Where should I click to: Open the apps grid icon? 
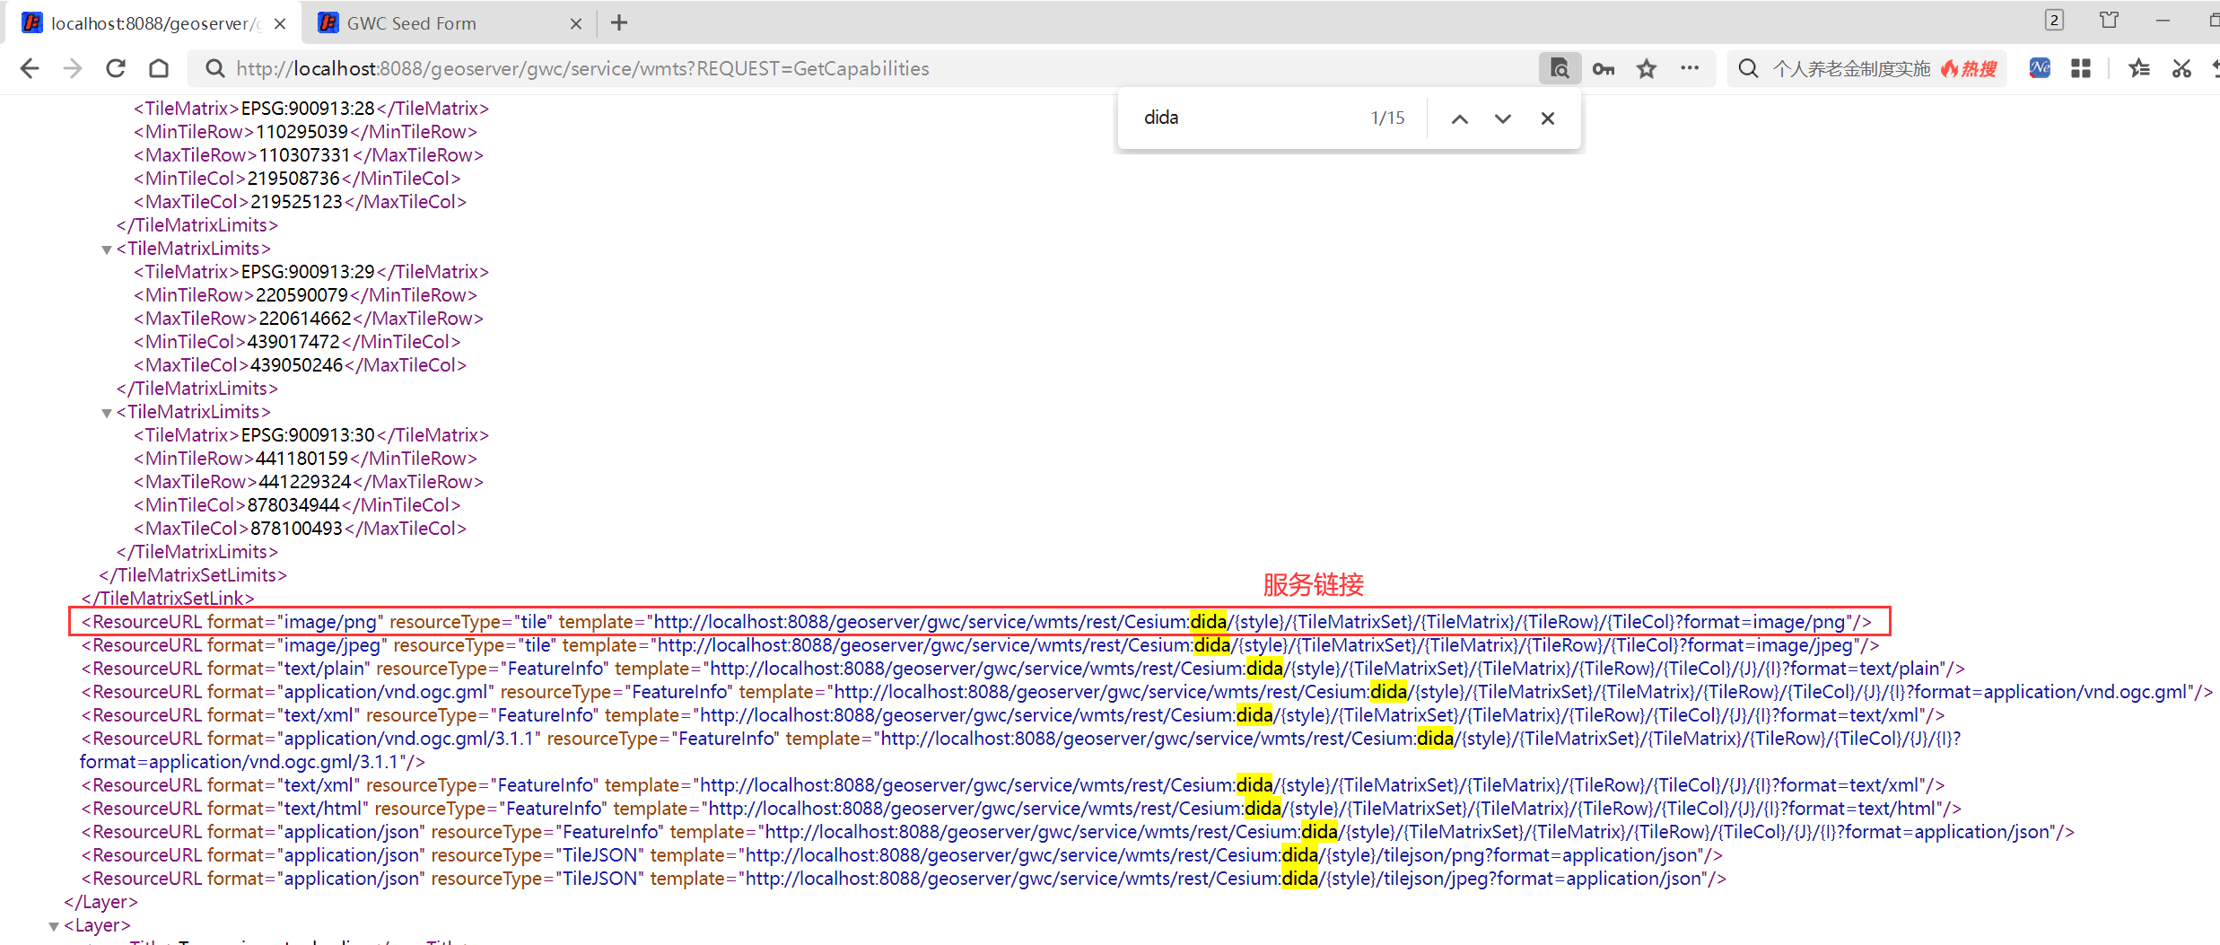(x=2081, y=68)
